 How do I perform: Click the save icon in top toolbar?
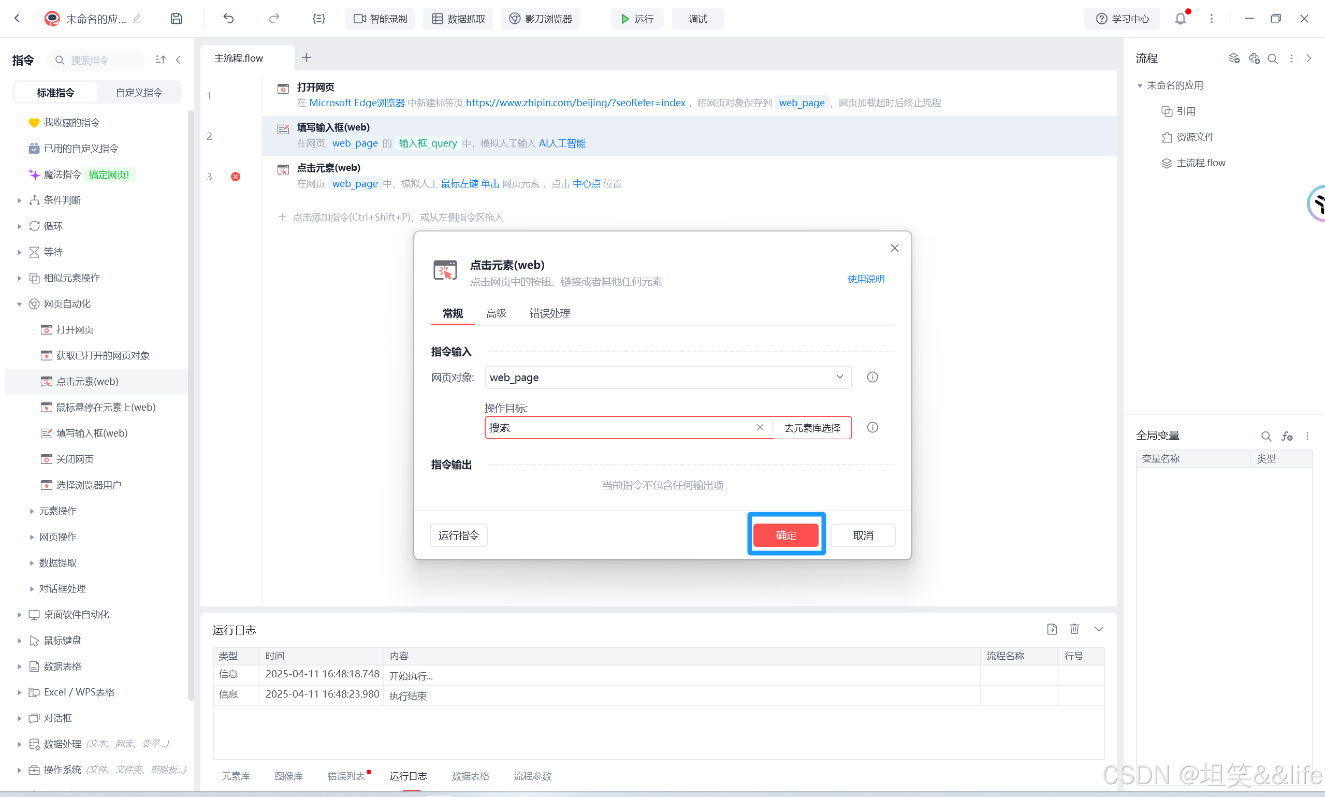(177, 19)
